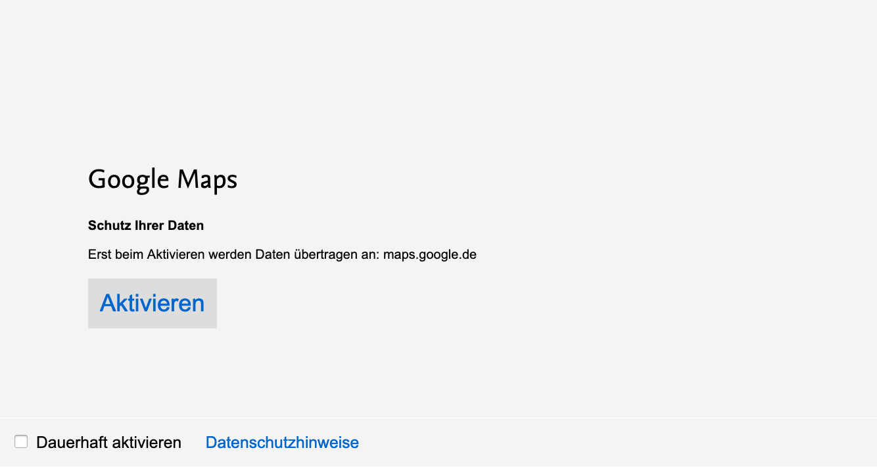Click the 'Dauerhaft aktivieren' label text

[x=108, y=443]
